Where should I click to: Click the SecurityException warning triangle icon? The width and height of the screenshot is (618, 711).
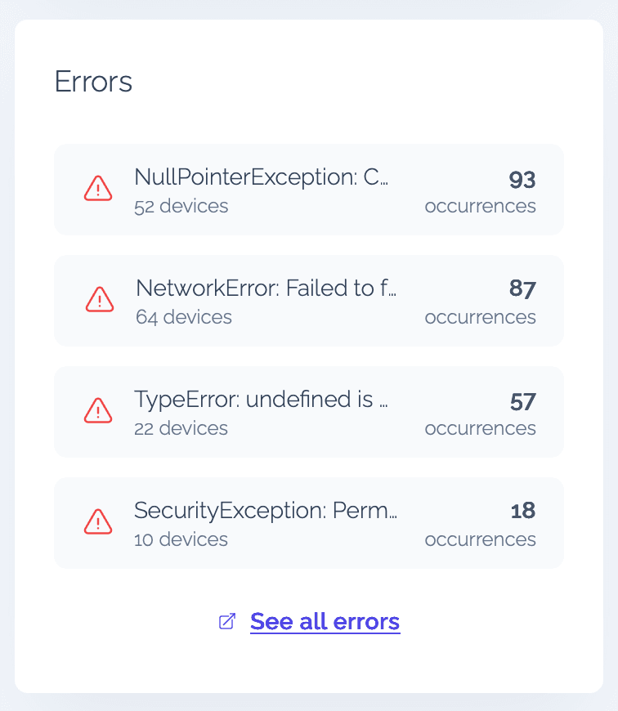98,522
